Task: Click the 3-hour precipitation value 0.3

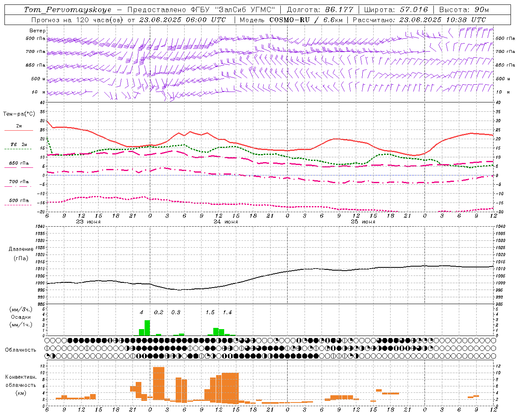Action: [x=176, y=312]
